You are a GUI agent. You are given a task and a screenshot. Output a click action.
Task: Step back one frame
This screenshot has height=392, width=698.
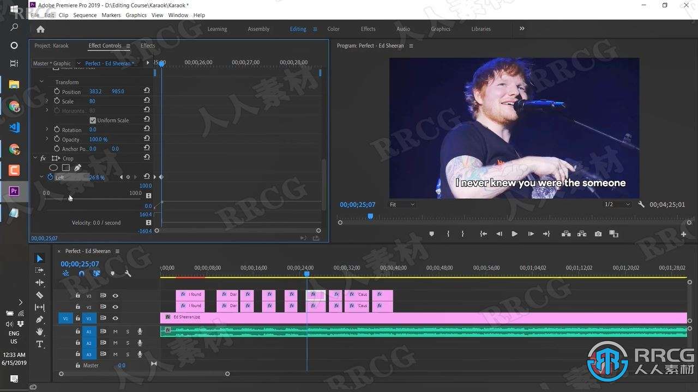[x=499, y=234]
